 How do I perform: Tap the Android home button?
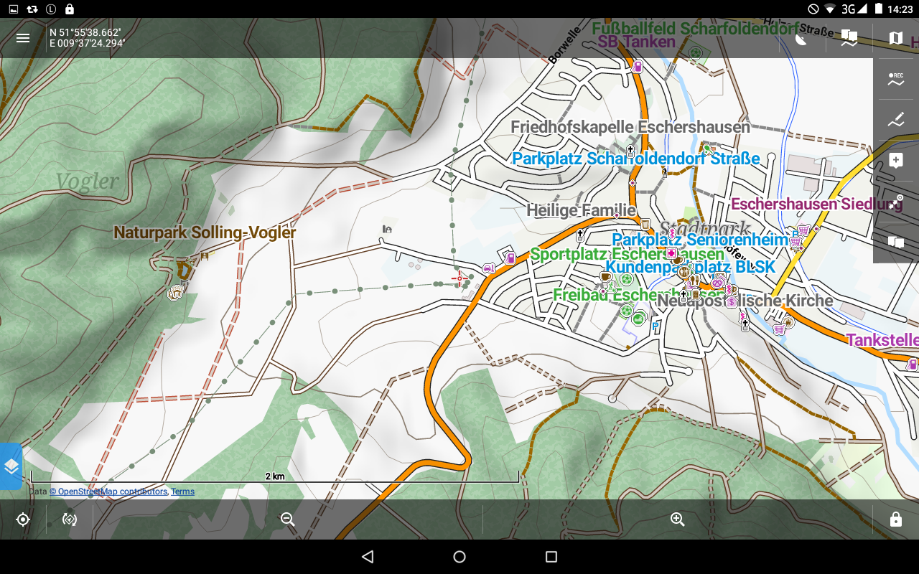coord(459,557)
